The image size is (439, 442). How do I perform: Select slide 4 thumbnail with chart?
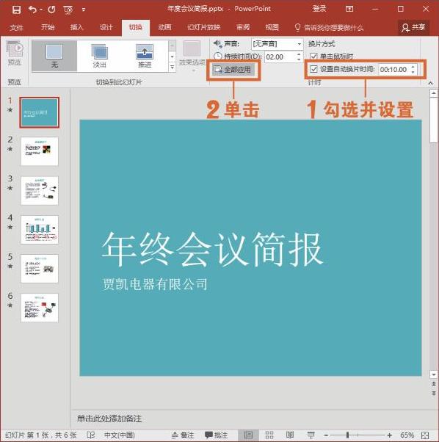click(x=40, y=230)
